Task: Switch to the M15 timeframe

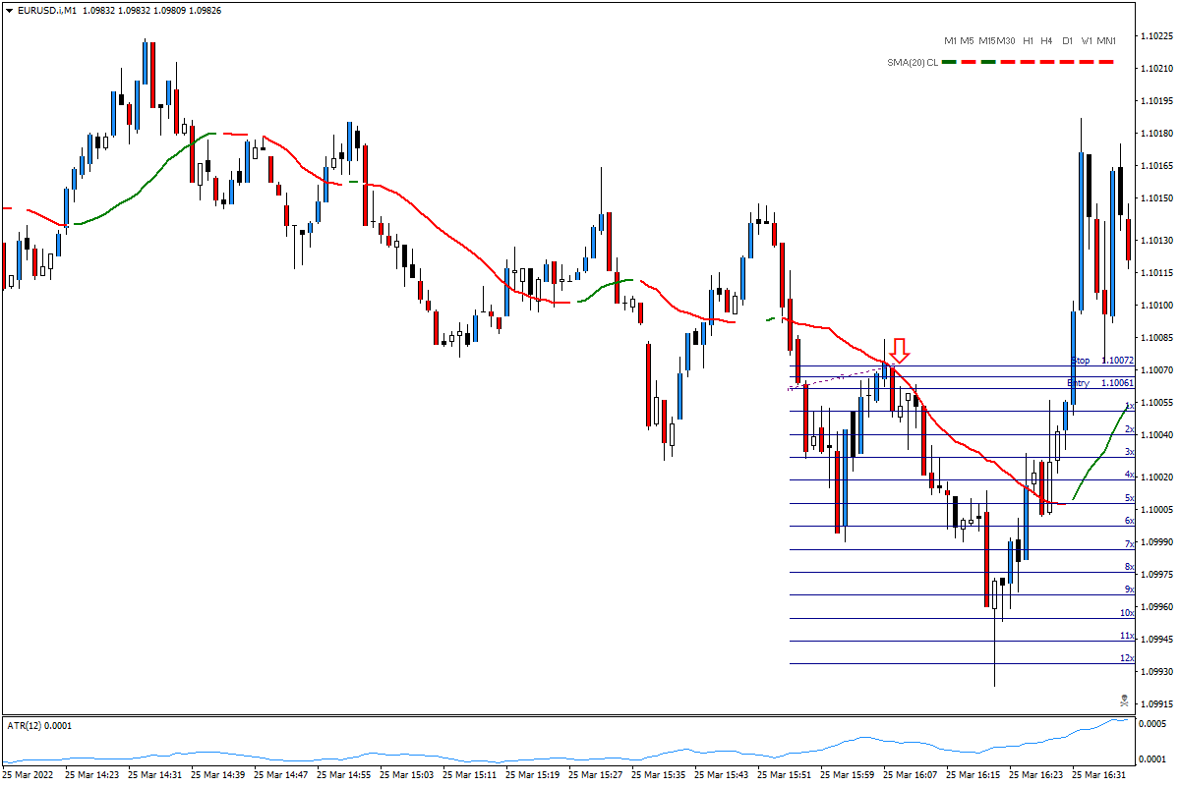Action: [x=985, y=41]
